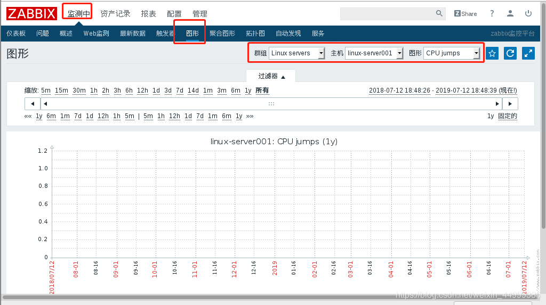Set zoom to 3m

pos(222,90)
